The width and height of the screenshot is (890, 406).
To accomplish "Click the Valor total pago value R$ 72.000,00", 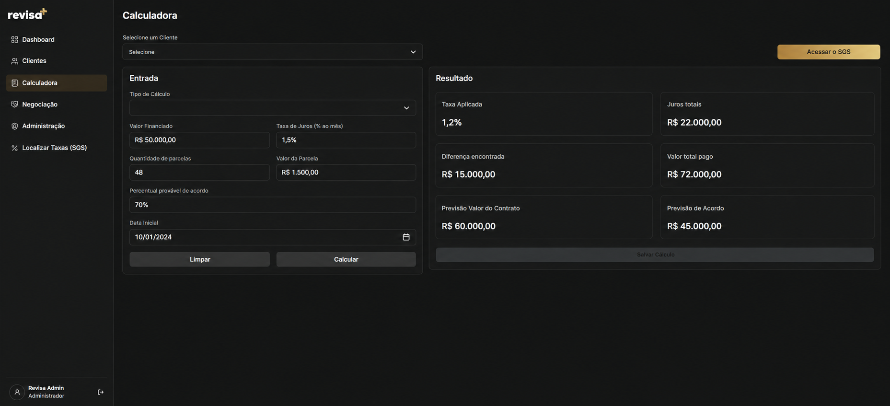I will [x=694, y=174].
